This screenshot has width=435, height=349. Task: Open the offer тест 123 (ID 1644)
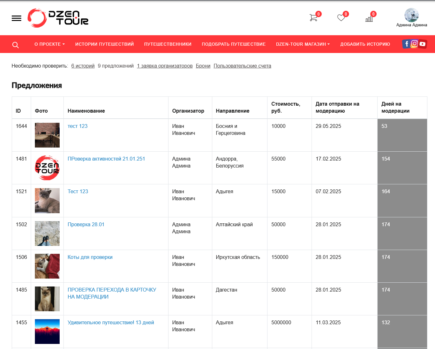[77, 126]
